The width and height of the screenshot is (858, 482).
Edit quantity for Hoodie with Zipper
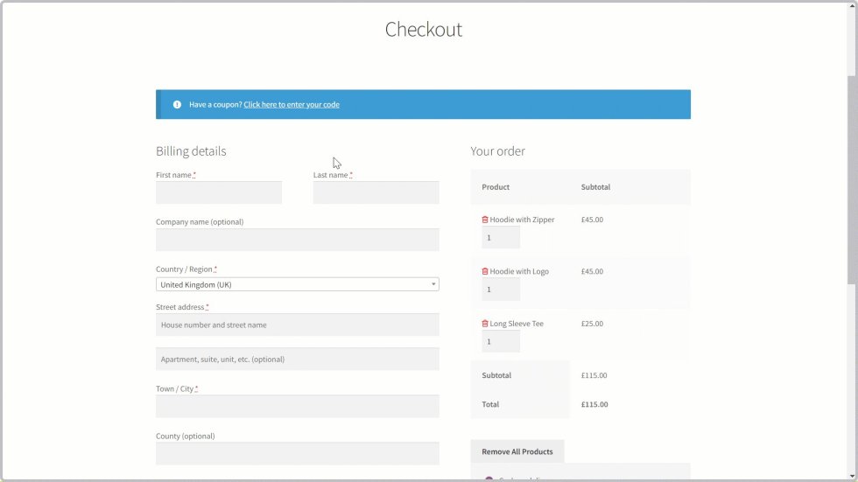click(x=501, y=238)
